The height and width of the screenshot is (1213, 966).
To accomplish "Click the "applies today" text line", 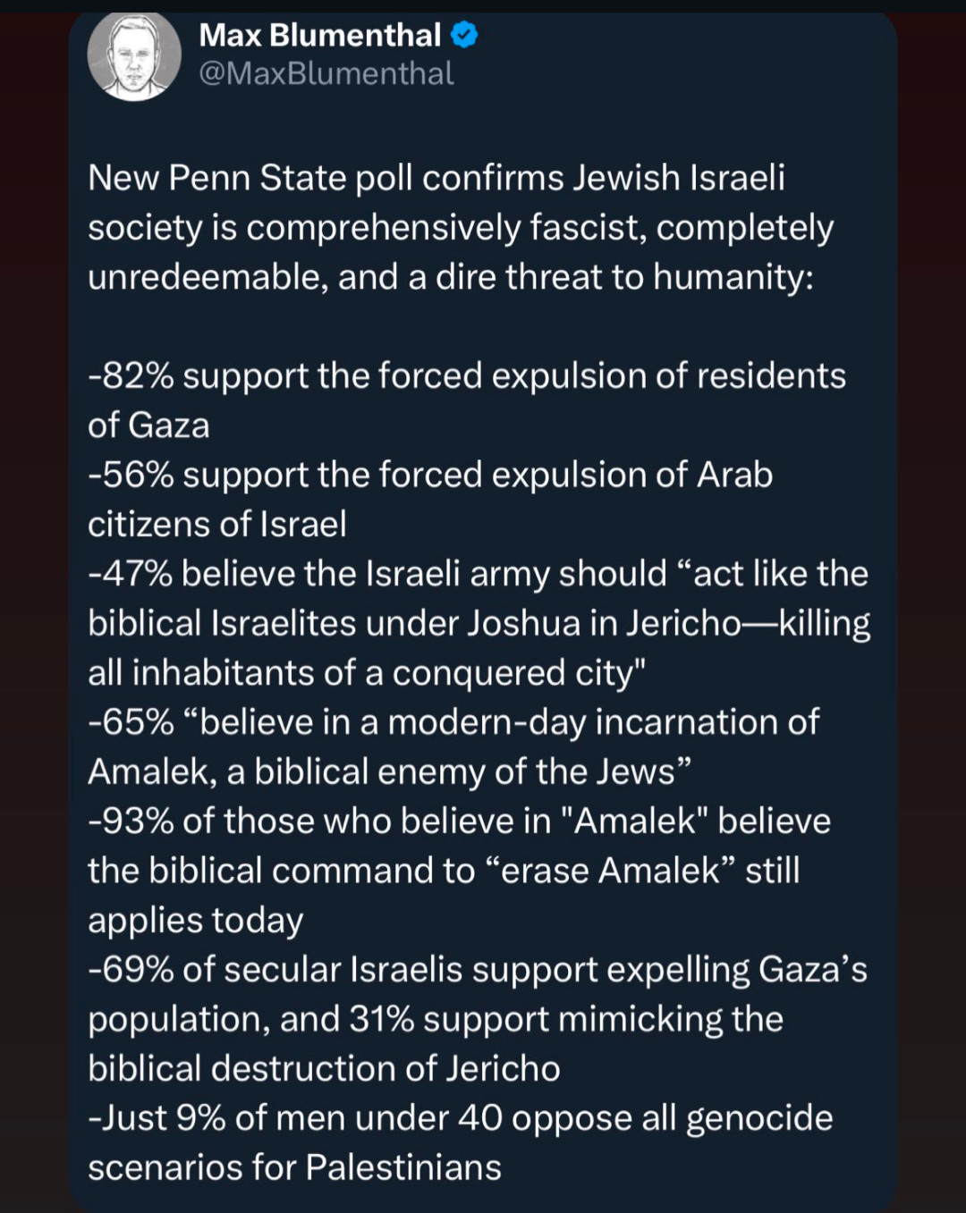I will click(x=196, y=921).
